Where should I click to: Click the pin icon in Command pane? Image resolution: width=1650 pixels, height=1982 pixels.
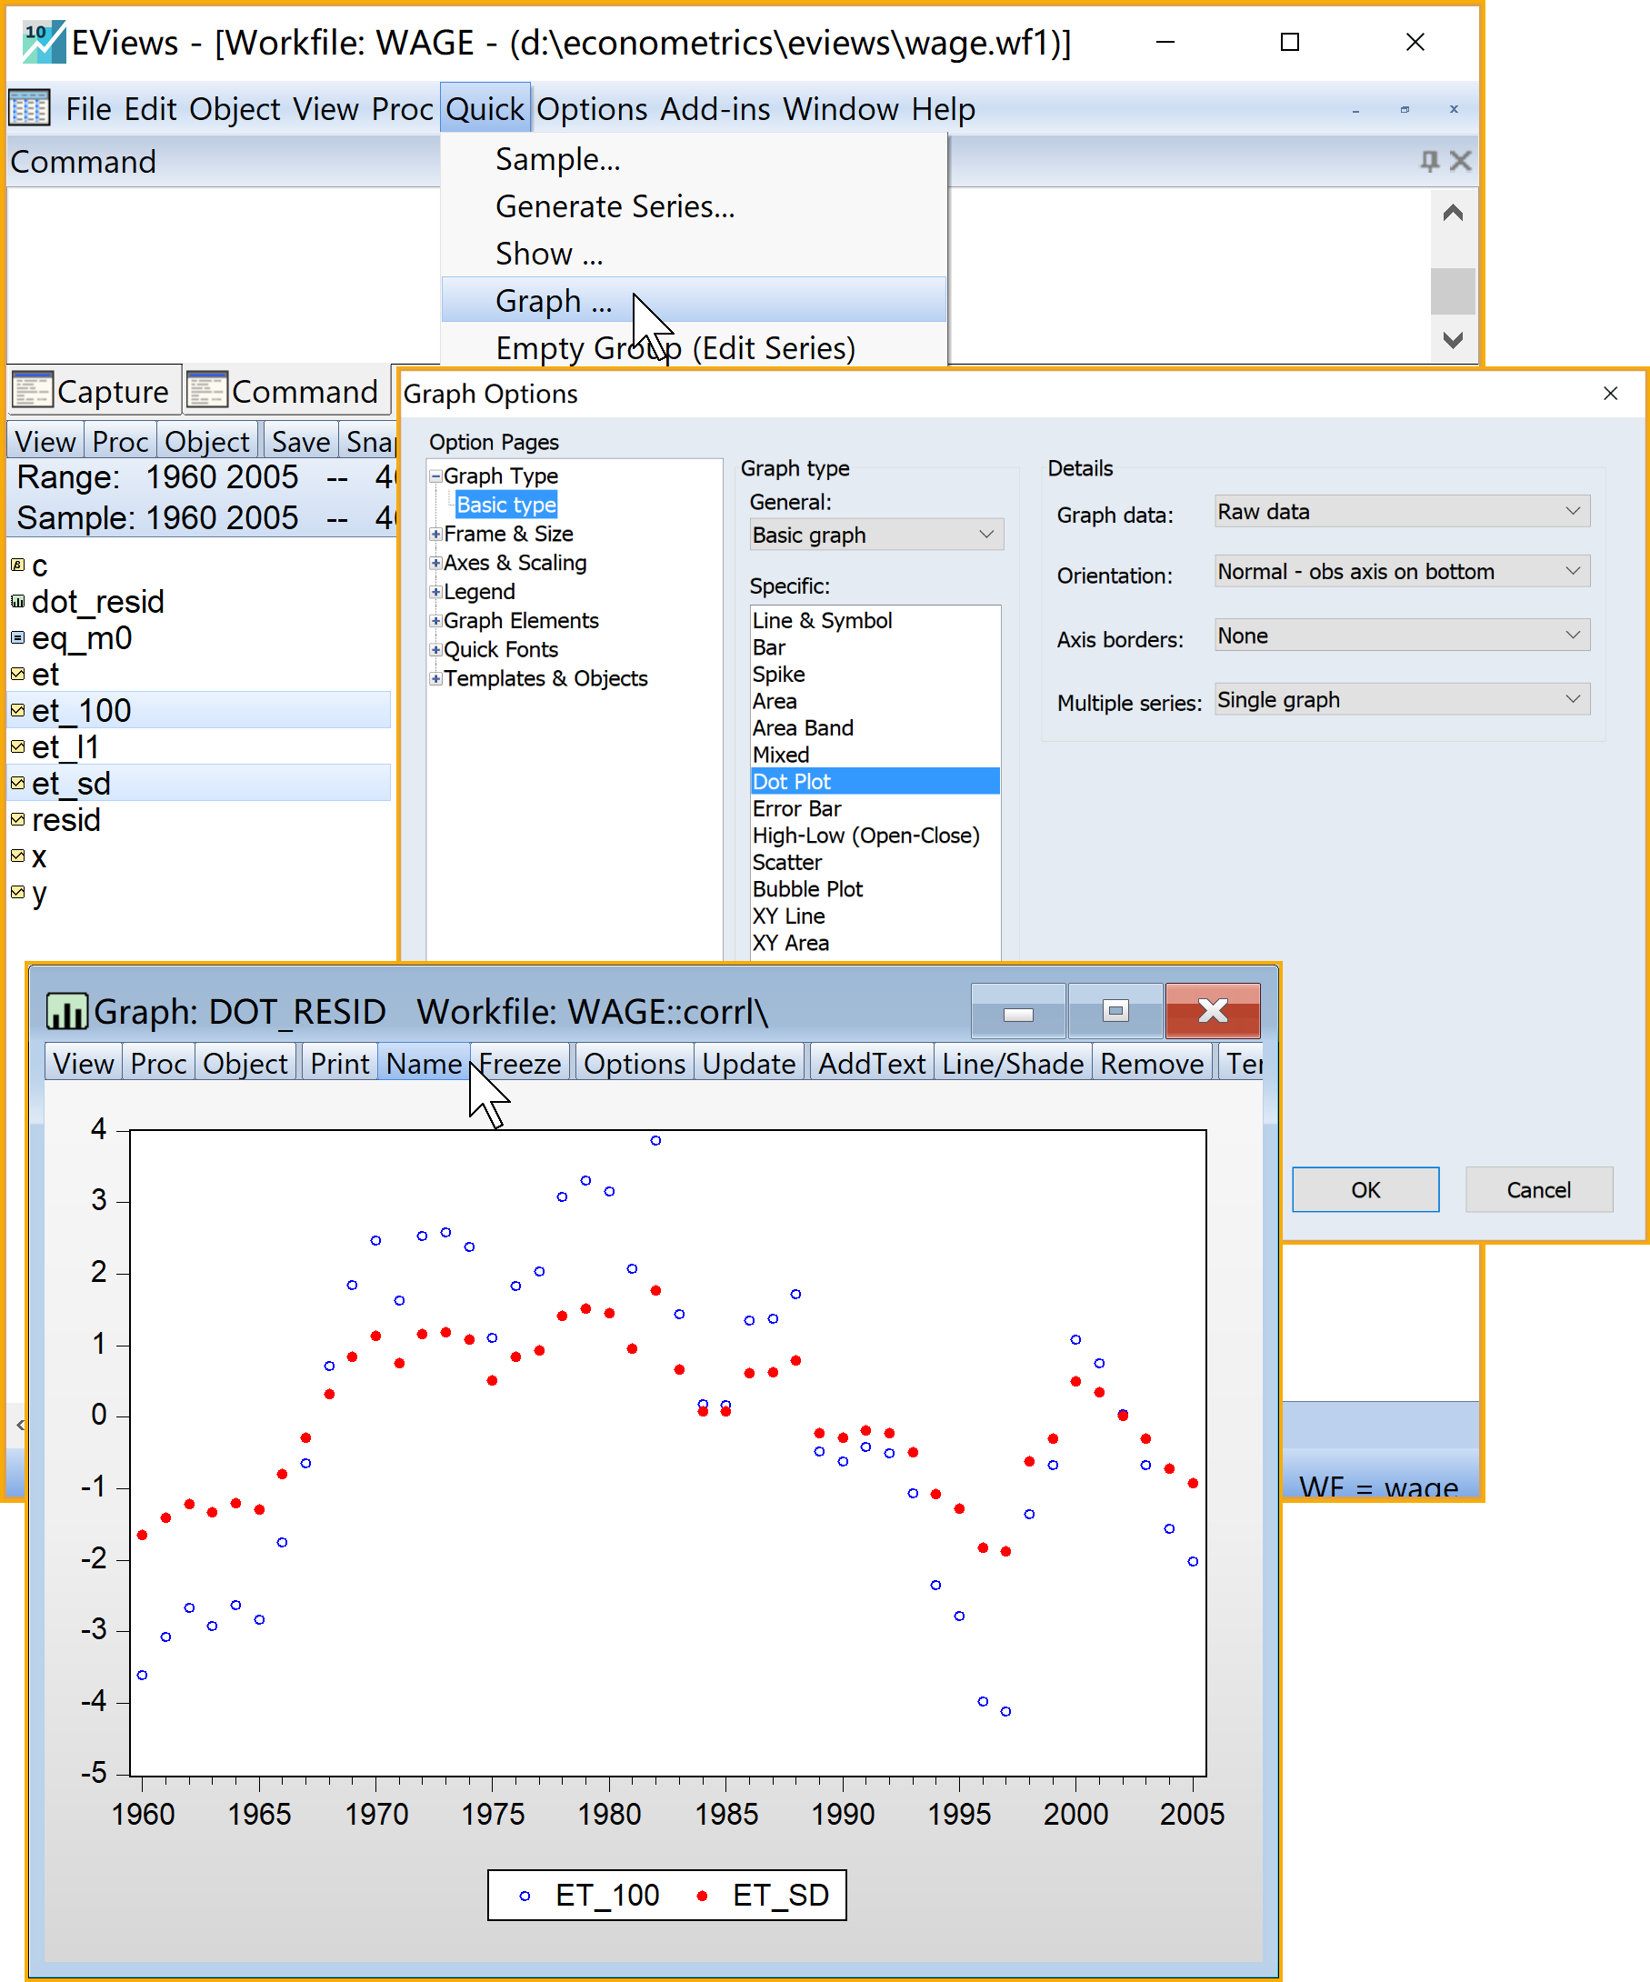coord(1429,162)
